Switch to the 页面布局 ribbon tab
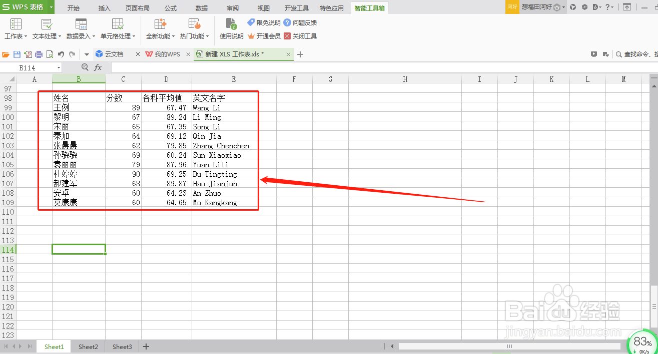The width and height of the screenshot is (658, 354). coord(137,8)
